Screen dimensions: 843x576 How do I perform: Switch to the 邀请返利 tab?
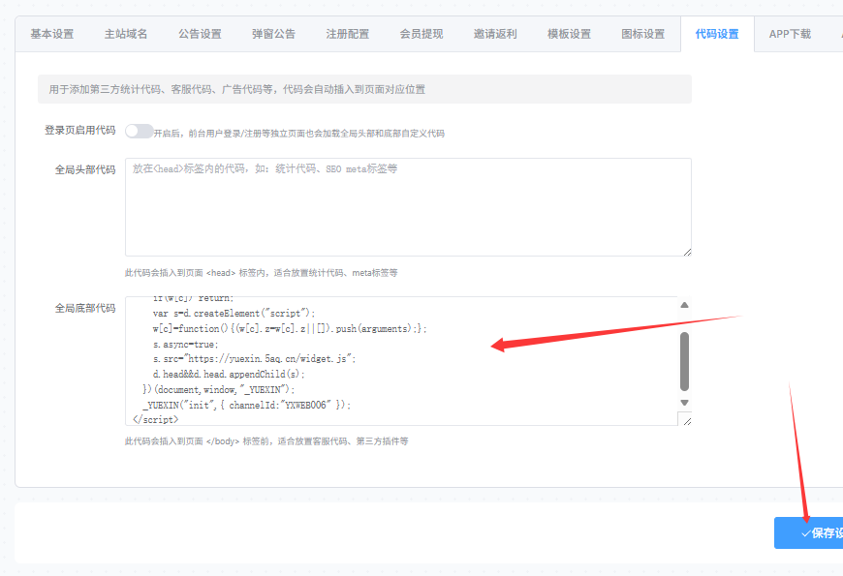495,34
